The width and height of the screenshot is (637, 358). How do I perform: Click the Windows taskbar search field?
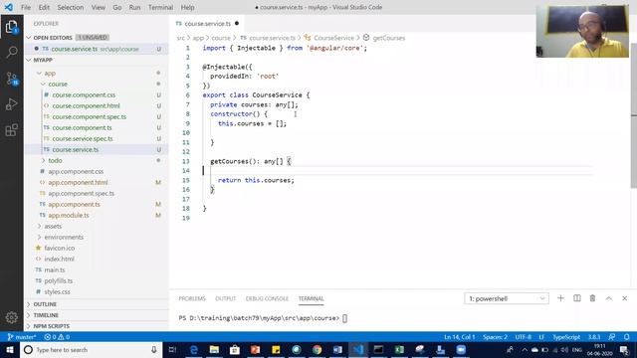91,350
